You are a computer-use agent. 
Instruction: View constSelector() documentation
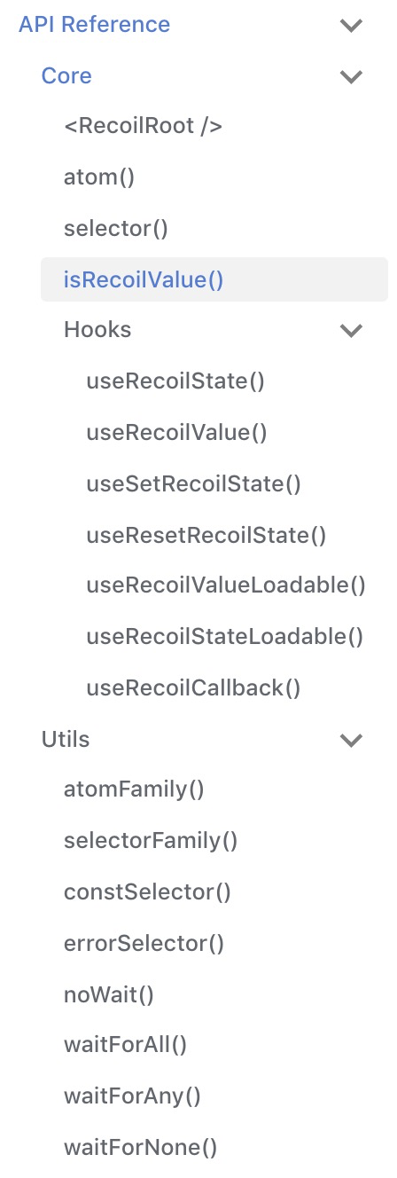tap(147, 892)
